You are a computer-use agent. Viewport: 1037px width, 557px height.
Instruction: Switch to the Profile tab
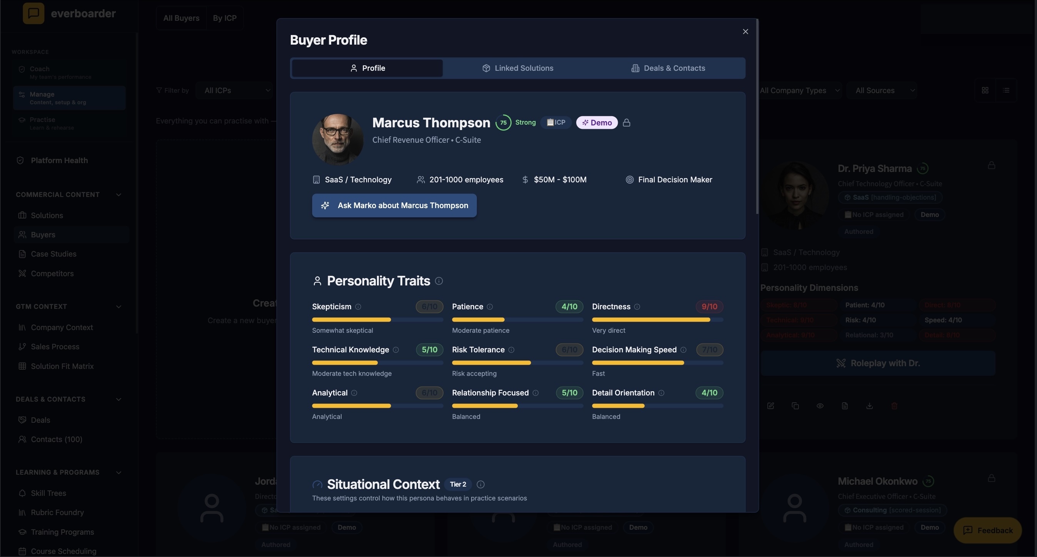click(367, 68)
